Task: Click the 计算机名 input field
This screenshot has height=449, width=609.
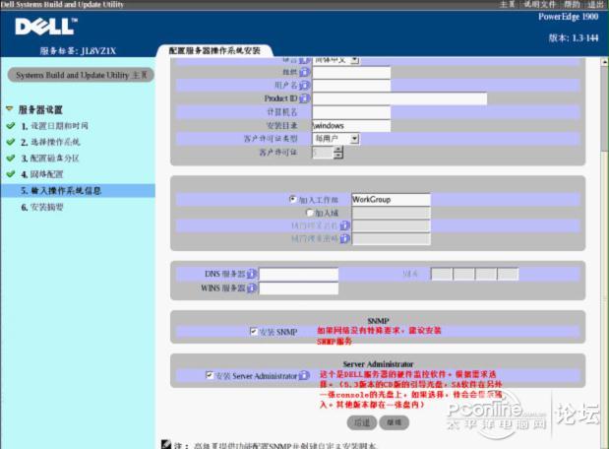Action: click(351, 112)
